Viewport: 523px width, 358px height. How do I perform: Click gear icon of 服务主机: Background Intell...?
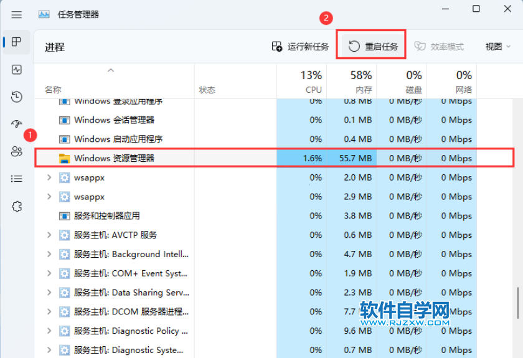tap(64, 254)
